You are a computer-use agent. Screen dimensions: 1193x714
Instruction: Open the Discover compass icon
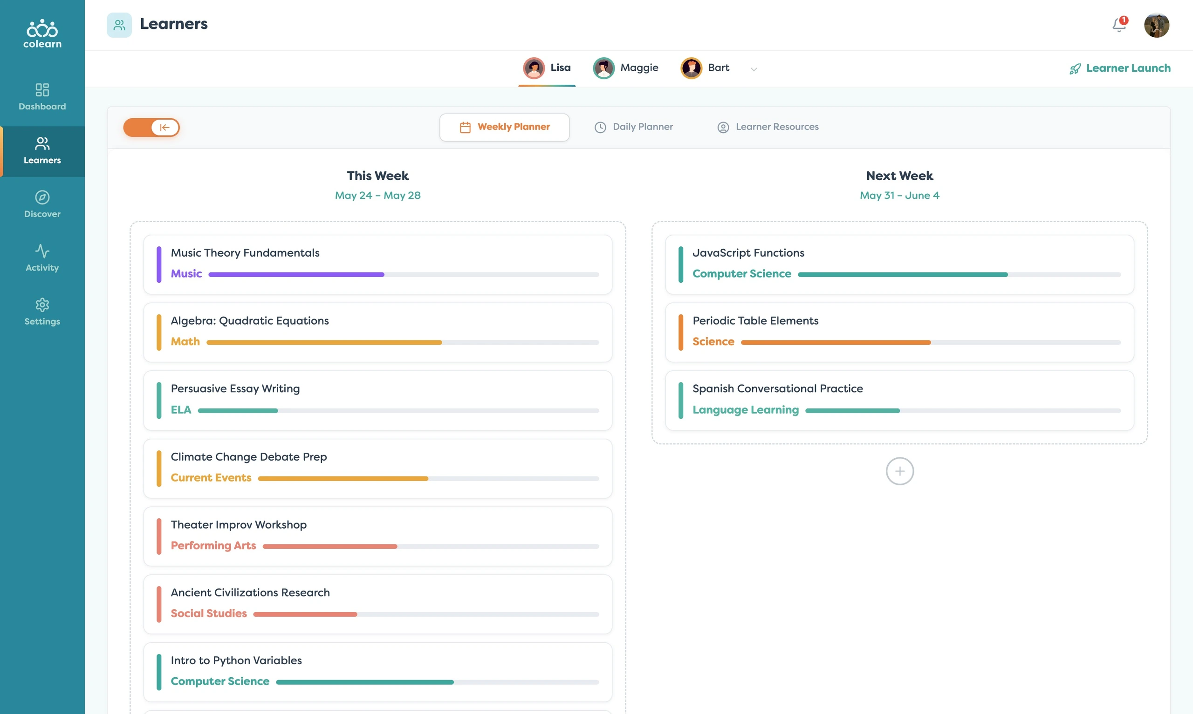pos(42,197)
